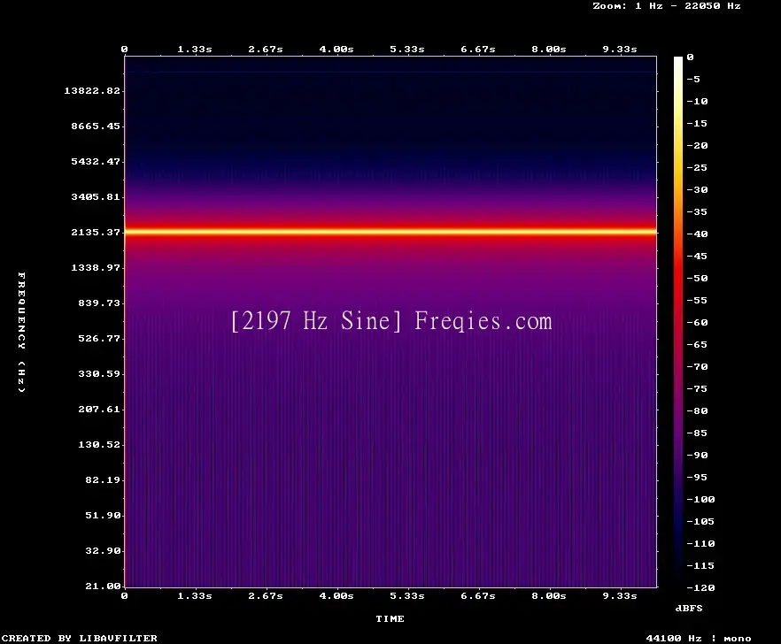Select the 13822.82 frequency axis label
Image resolution: width=781 pixels, height=644 pixels.
click(92, 90)
